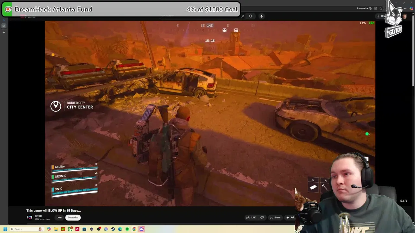Start voice search with the microphone icon
Screen dimensions: 415x233
pyautogui.click(x=262, y=16)
